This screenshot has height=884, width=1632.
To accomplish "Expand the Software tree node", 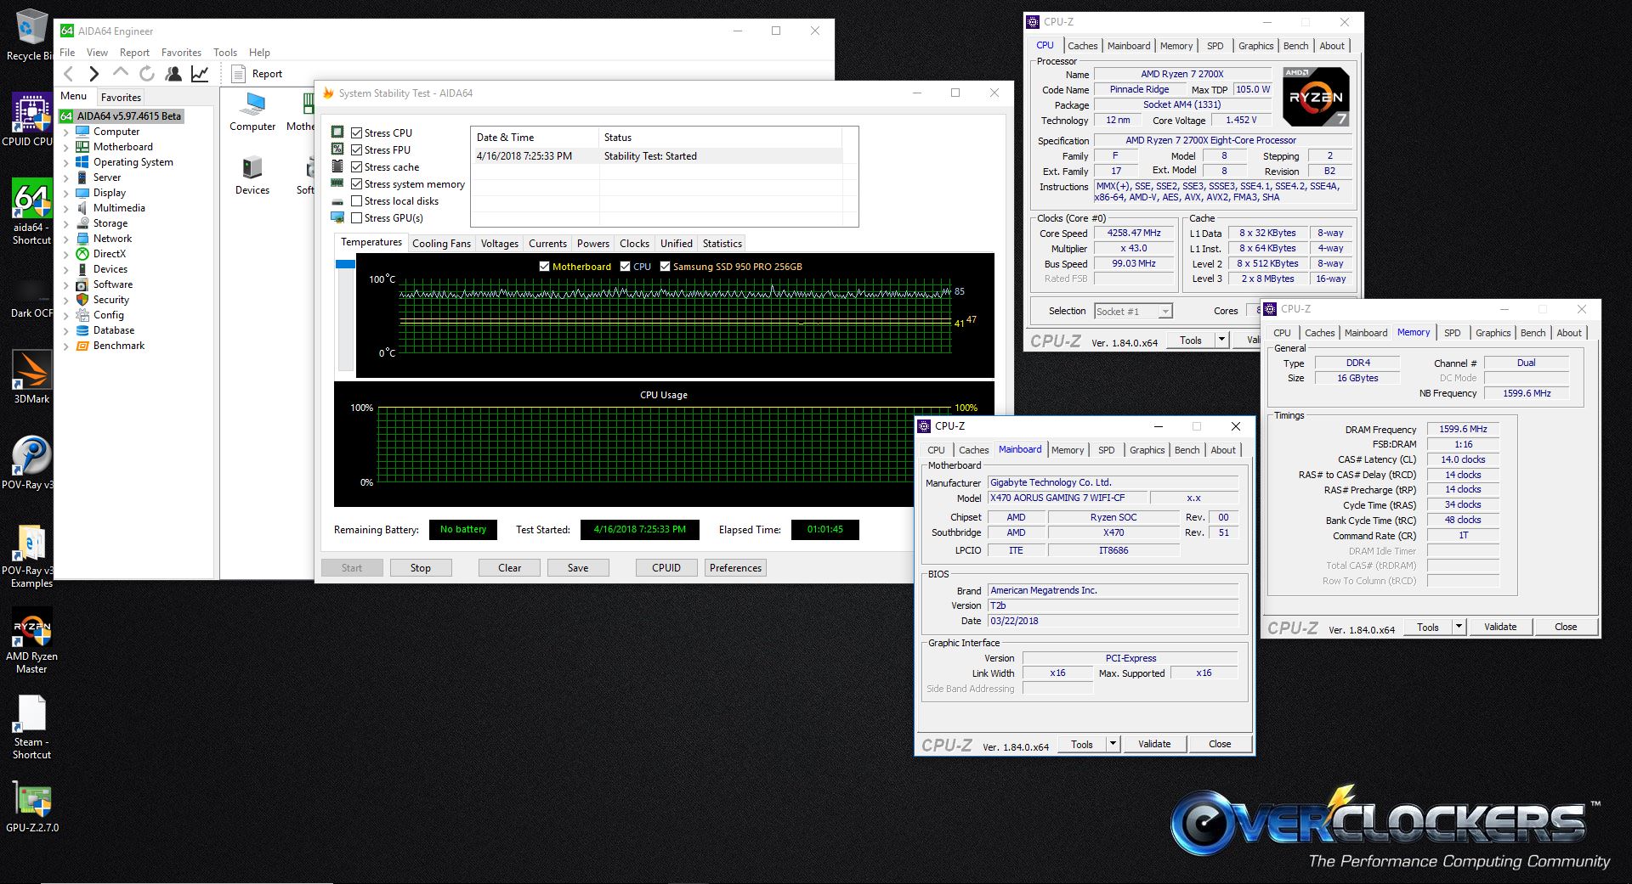I will [x=66, y=284].
